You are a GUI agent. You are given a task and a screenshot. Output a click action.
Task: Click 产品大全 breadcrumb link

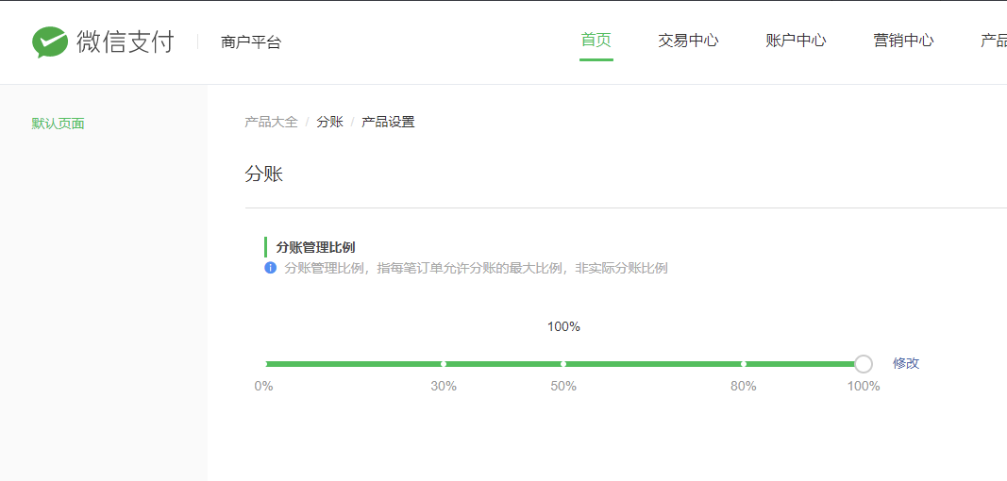click(x=271, y=122)
